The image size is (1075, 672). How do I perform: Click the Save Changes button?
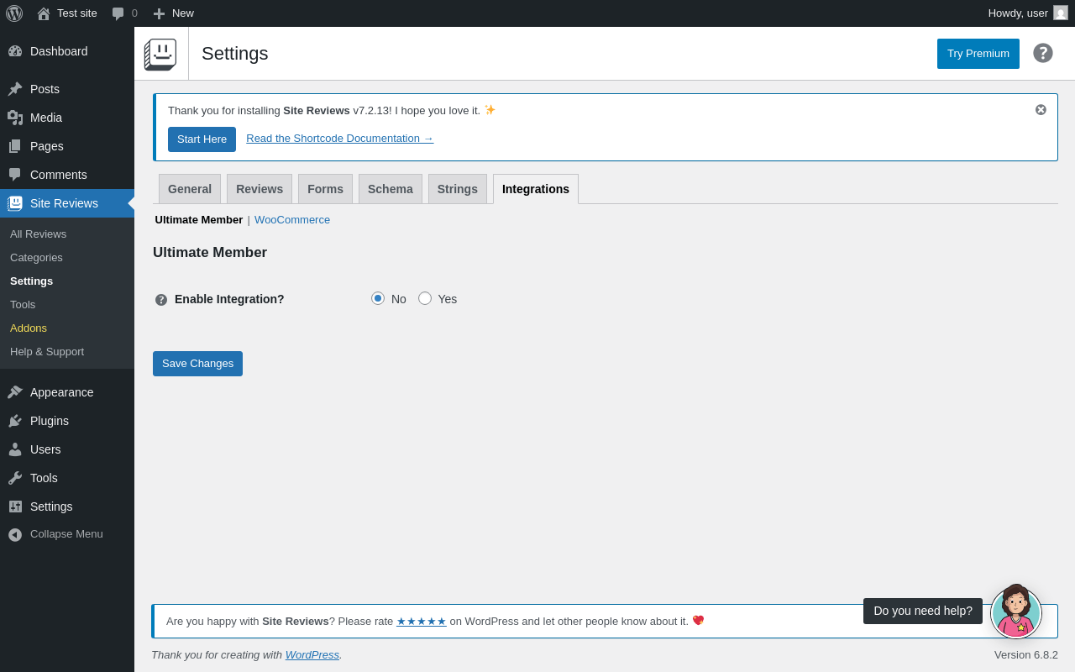(x=197, y=364)
